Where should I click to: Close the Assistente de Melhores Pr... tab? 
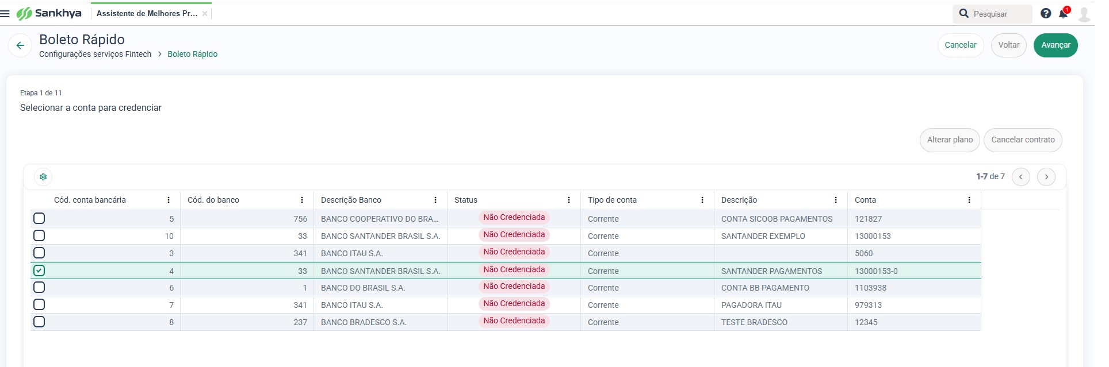(205, 13)
